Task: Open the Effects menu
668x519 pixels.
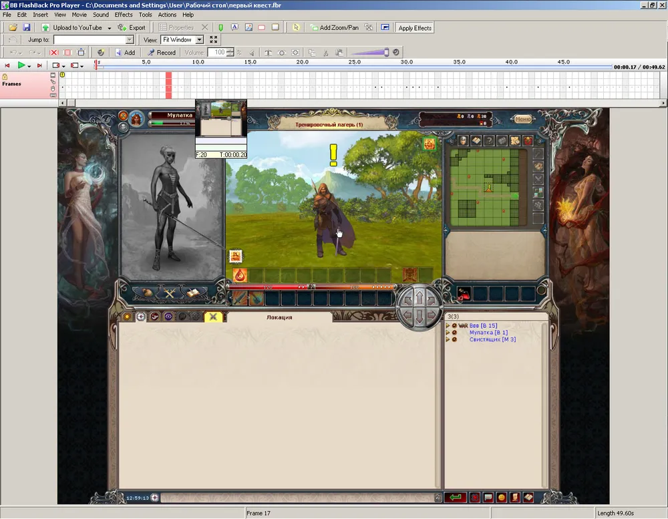Action: point(124,15)
